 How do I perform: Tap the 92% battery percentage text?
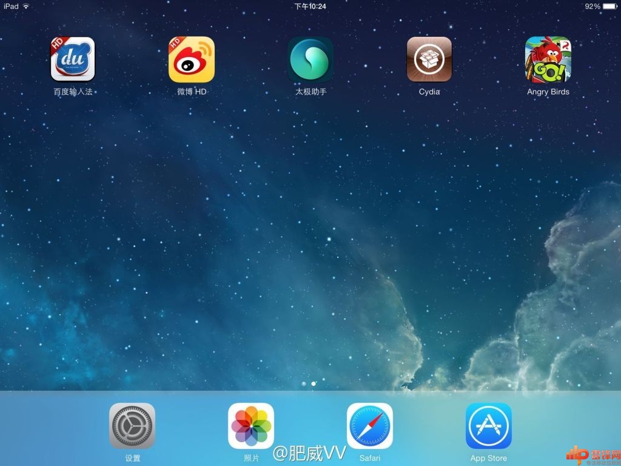(x=592, y=6)
